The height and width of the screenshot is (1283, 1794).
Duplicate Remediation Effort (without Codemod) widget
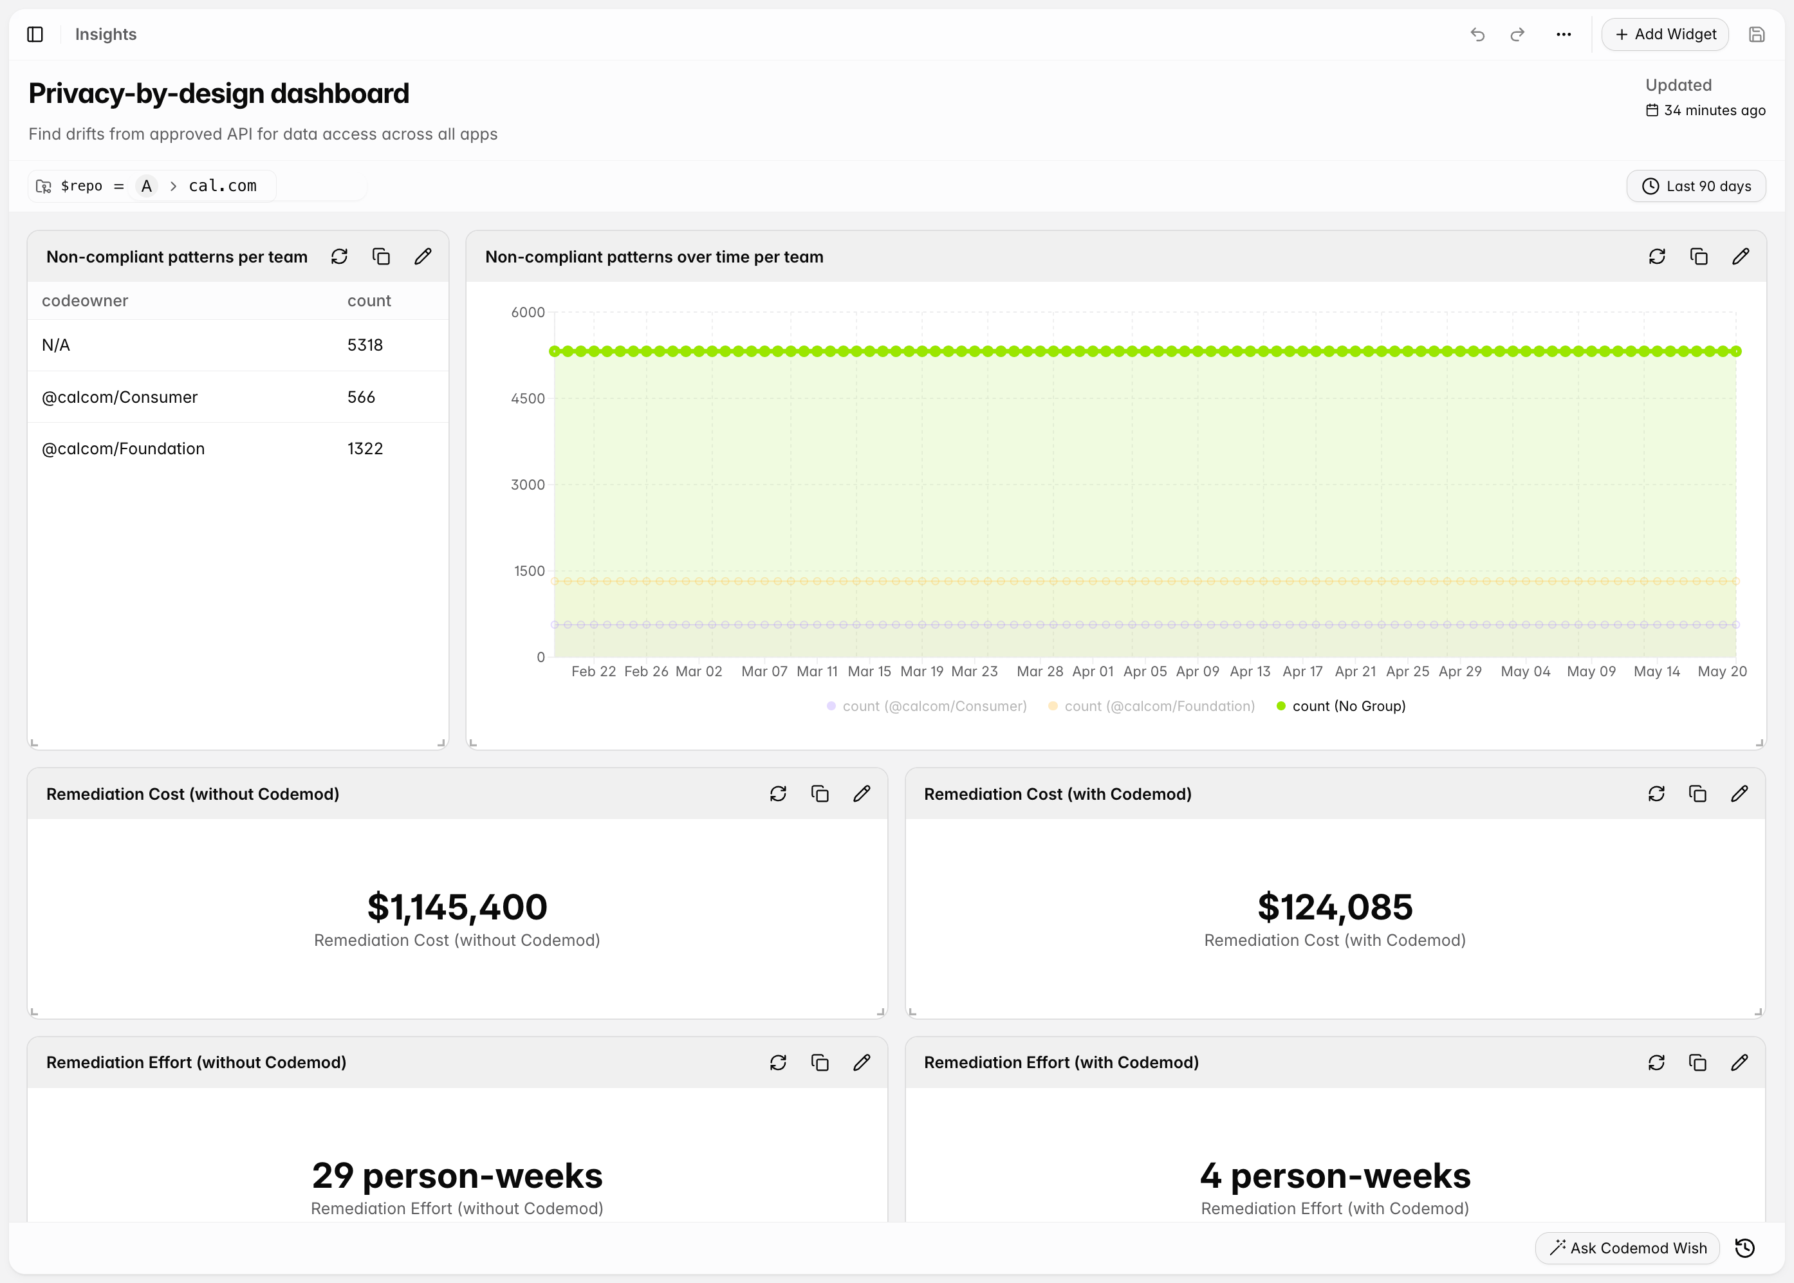pyautogui.click(x=820, y=1062)
